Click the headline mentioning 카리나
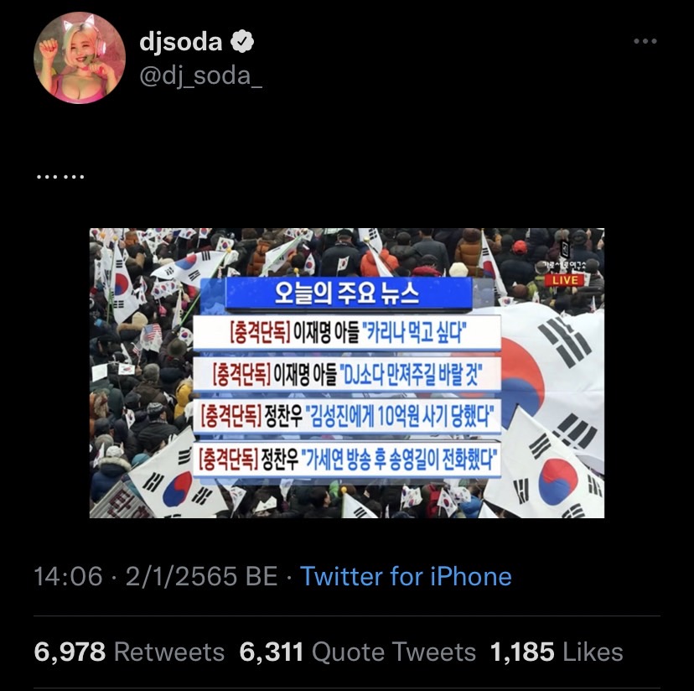 click(347, 333)
